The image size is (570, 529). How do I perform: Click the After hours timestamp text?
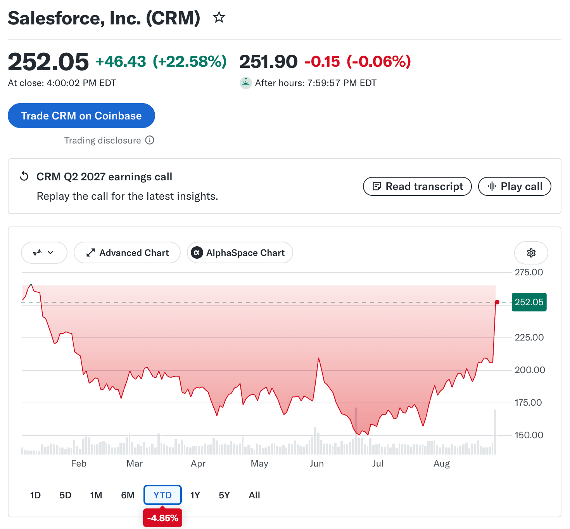coord(316,83)
